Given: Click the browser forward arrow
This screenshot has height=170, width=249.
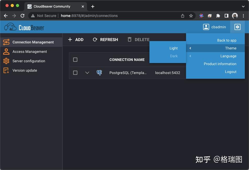Looking at the screenshot, I should click(x=14, y=16).
